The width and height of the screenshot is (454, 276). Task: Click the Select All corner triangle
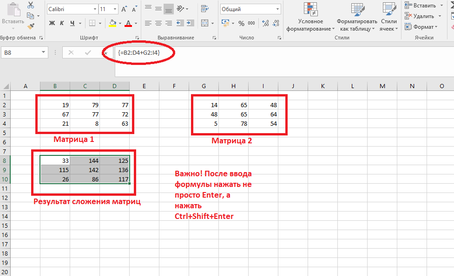[5, 86]
